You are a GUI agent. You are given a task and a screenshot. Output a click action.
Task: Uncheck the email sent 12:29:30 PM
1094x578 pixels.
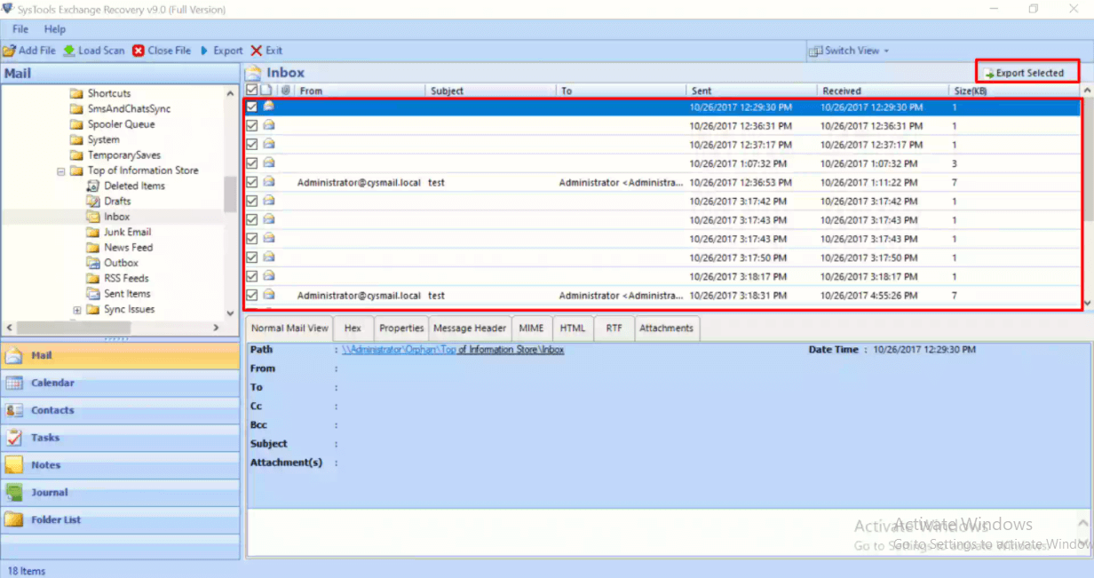(x=252, y=107)
